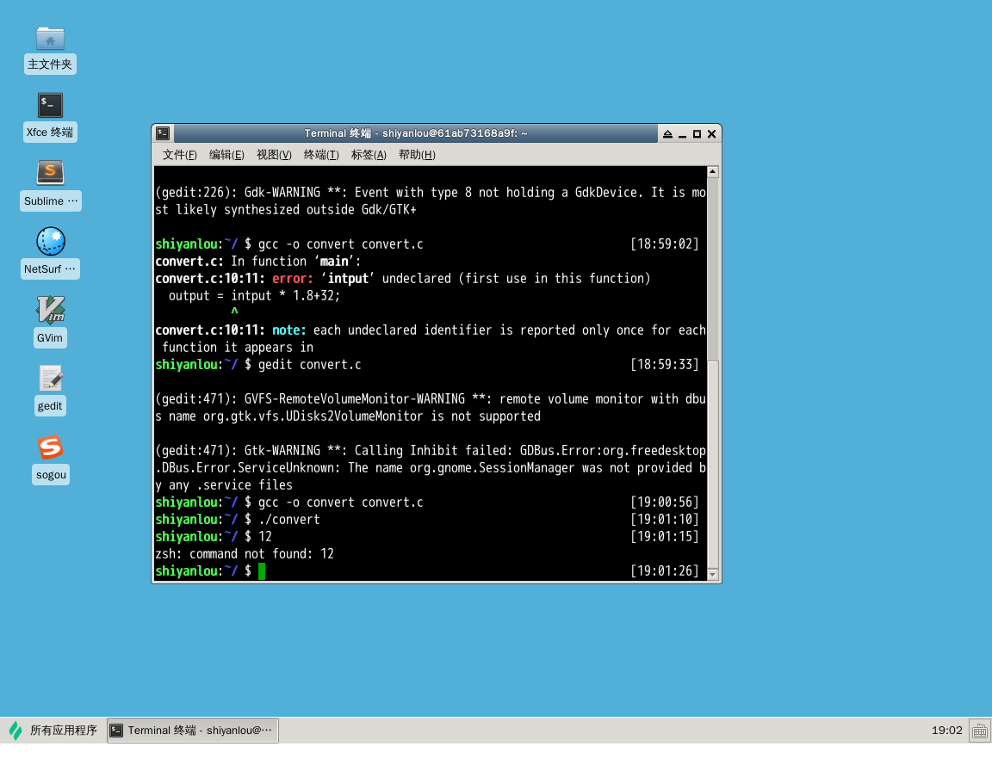Launch NetSurf browser desktop icon
Image resolution: width=992 pixels, height=771 pixels.
(50, 242)
